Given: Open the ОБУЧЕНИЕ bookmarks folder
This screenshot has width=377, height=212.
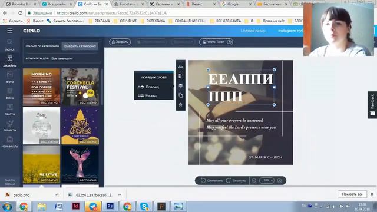Looking at the screenshot, I should (x=125, y=21).
